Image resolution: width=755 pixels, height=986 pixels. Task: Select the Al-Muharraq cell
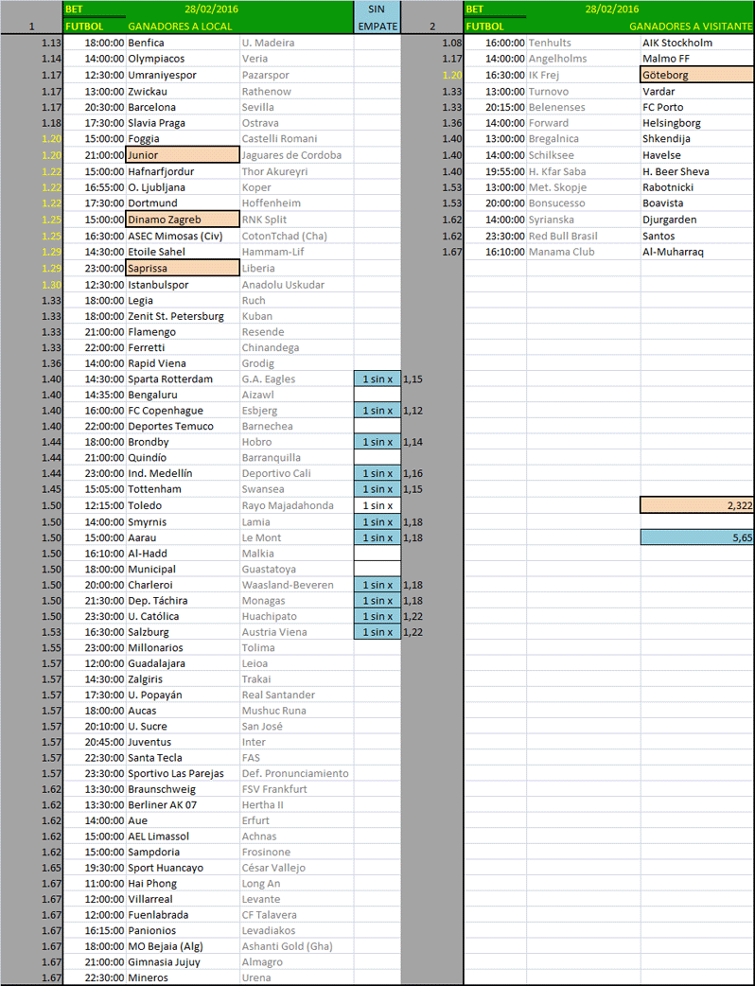697,252
